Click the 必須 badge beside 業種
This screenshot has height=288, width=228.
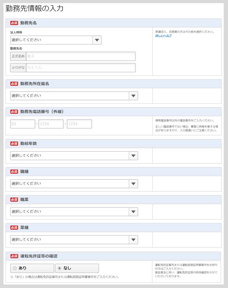tap(14, 227)
